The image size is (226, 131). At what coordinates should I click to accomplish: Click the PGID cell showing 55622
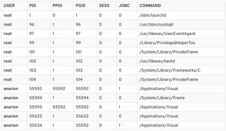pos(82,116)
